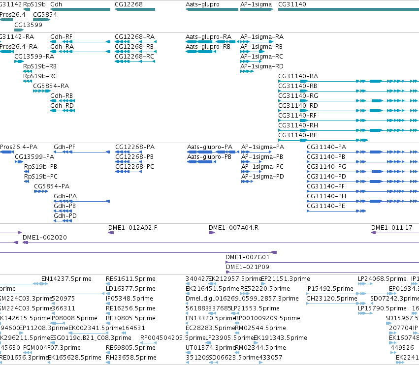Click transcript CG31140-RD
Image resolution: width=419 pixels, height=365 pixels.
point(298,106)
